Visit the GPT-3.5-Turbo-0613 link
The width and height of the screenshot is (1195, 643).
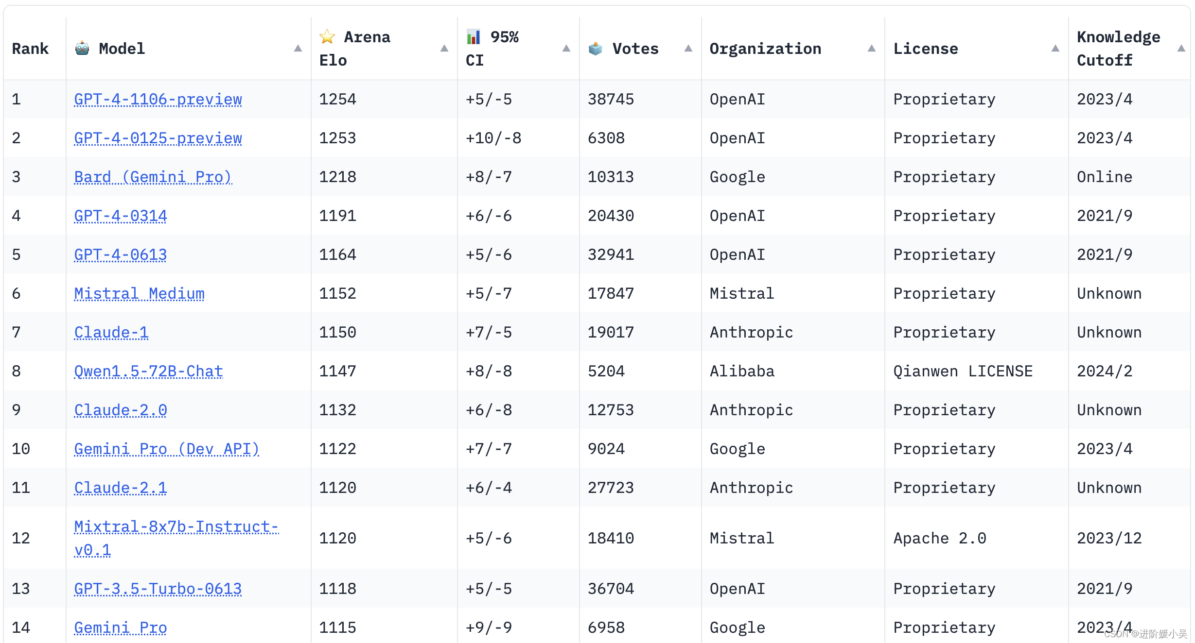(x=158, y=589)
